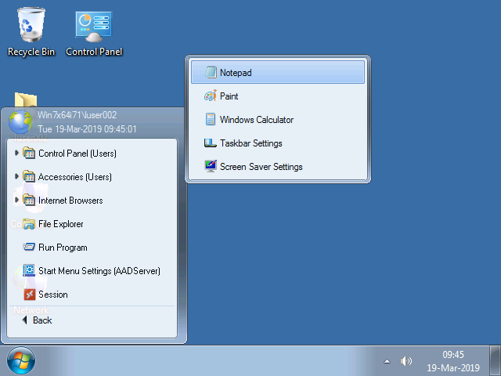Click the volume speaker tray icon

406,361
